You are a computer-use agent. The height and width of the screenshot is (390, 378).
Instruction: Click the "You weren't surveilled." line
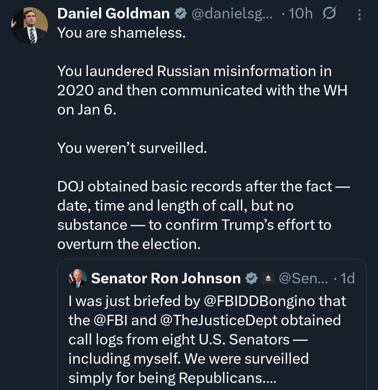132,148
